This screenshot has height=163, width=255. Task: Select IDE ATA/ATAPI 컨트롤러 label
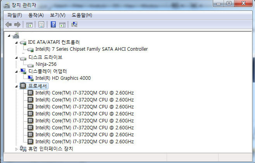tap(53, 42)
